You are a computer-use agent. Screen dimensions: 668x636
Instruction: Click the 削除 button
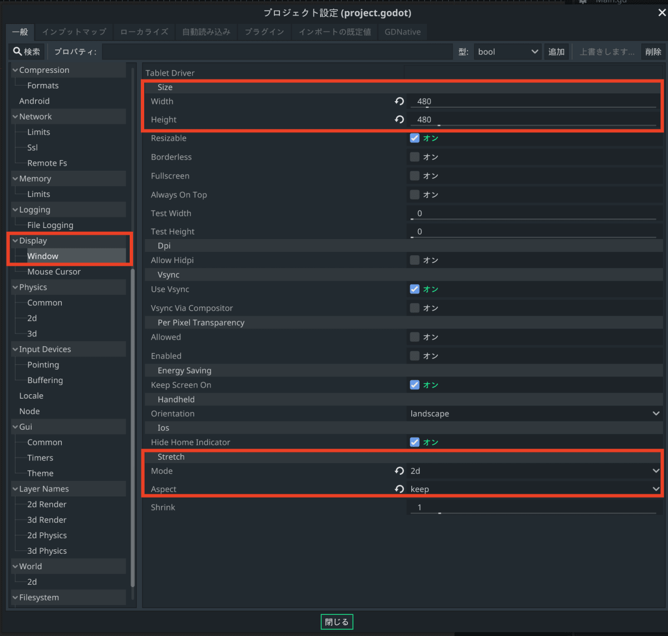pos(654,52)
